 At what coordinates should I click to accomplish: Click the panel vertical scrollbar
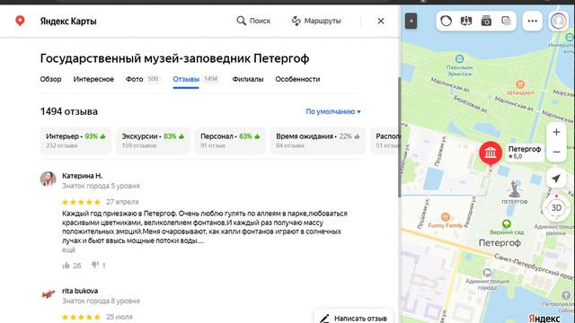(x=399, y=137)
